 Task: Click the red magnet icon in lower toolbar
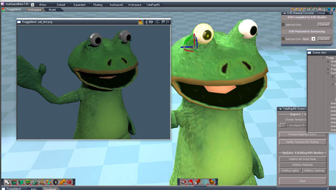[x=183, y=182]
